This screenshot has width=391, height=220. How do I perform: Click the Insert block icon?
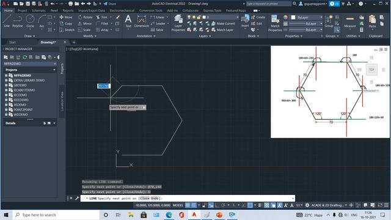pos(245,21)
